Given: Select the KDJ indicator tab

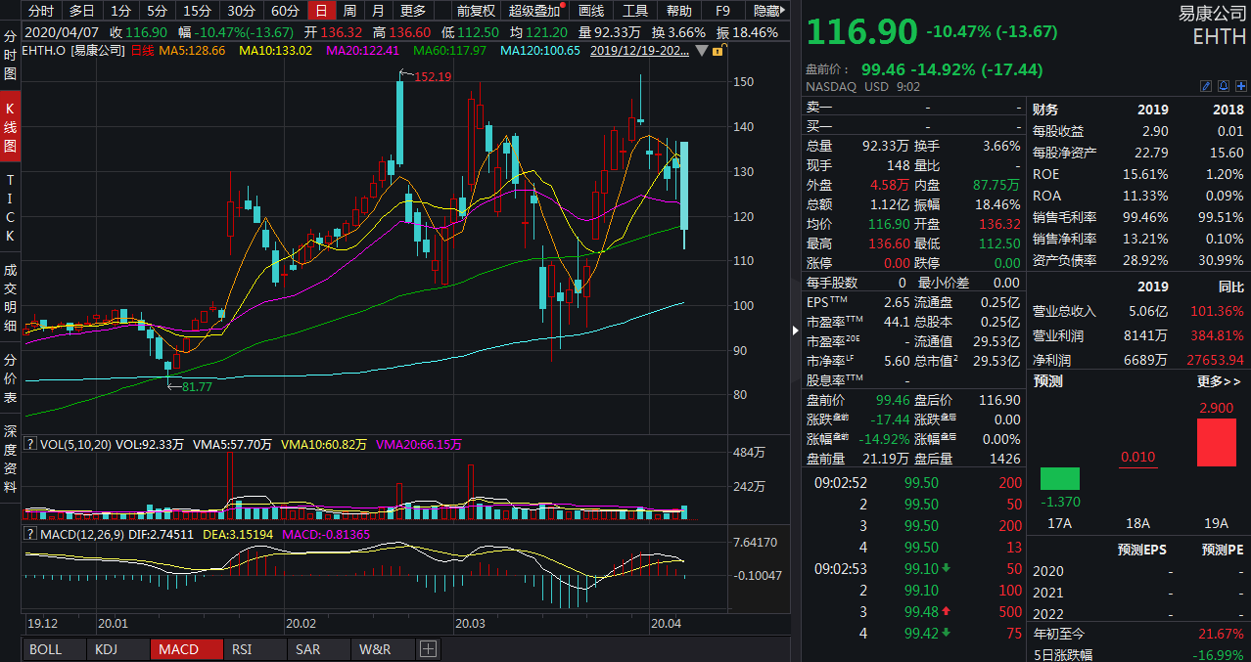Looking at the screenshot, I should pos(105,649).
